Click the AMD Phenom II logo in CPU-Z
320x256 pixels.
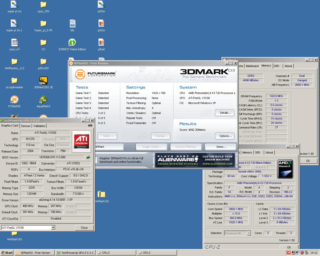point(285,169)
